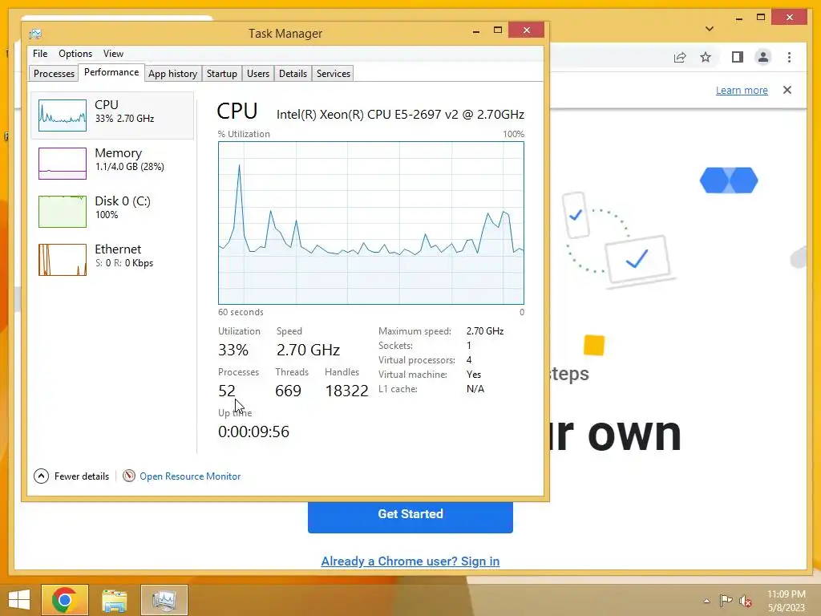Click the Sockets value 1
The width and height of the screenshot is (821, 616).
(x=468, y=346)
